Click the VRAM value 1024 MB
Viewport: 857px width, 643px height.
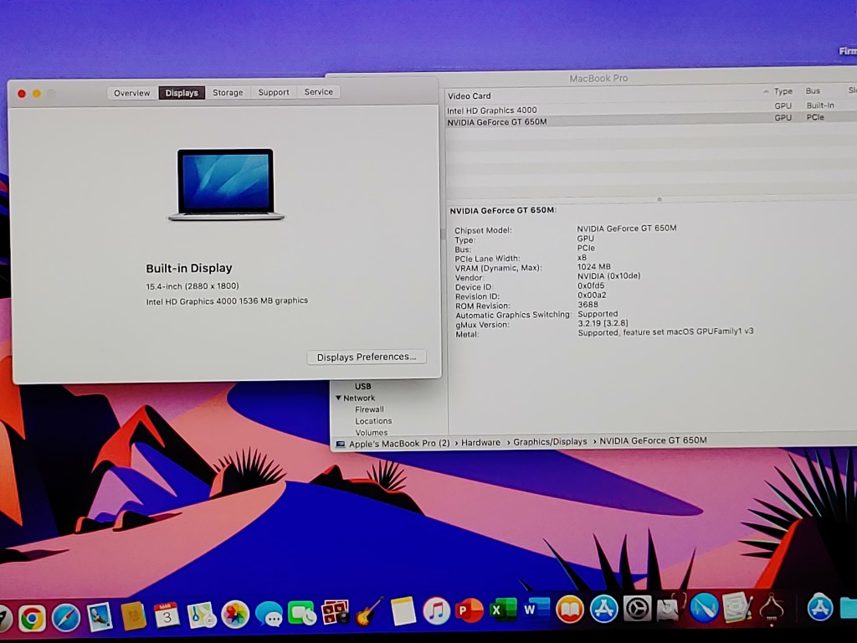click(593, 267)
